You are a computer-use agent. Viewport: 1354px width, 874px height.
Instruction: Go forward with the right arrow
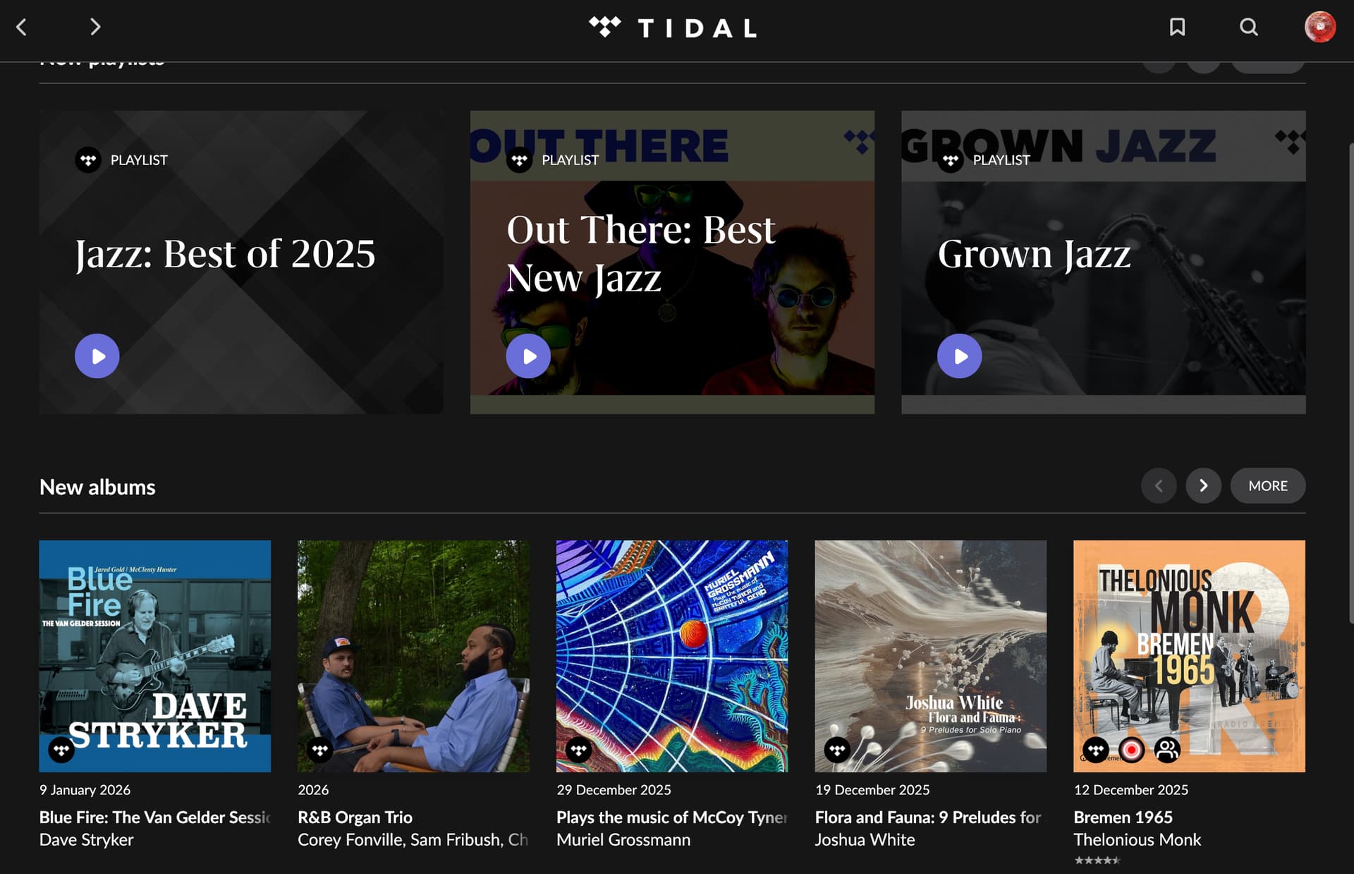coord(95,28)
